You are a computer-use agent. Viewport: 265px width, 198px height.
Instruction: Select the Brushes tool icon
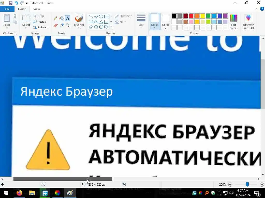79,18
